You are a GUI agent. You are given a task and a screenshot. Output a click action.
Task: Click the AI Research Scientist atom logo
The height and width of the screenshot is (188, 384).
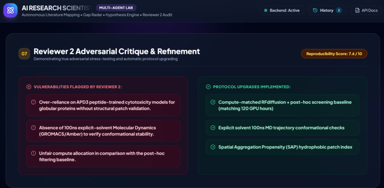click(10, 10)
